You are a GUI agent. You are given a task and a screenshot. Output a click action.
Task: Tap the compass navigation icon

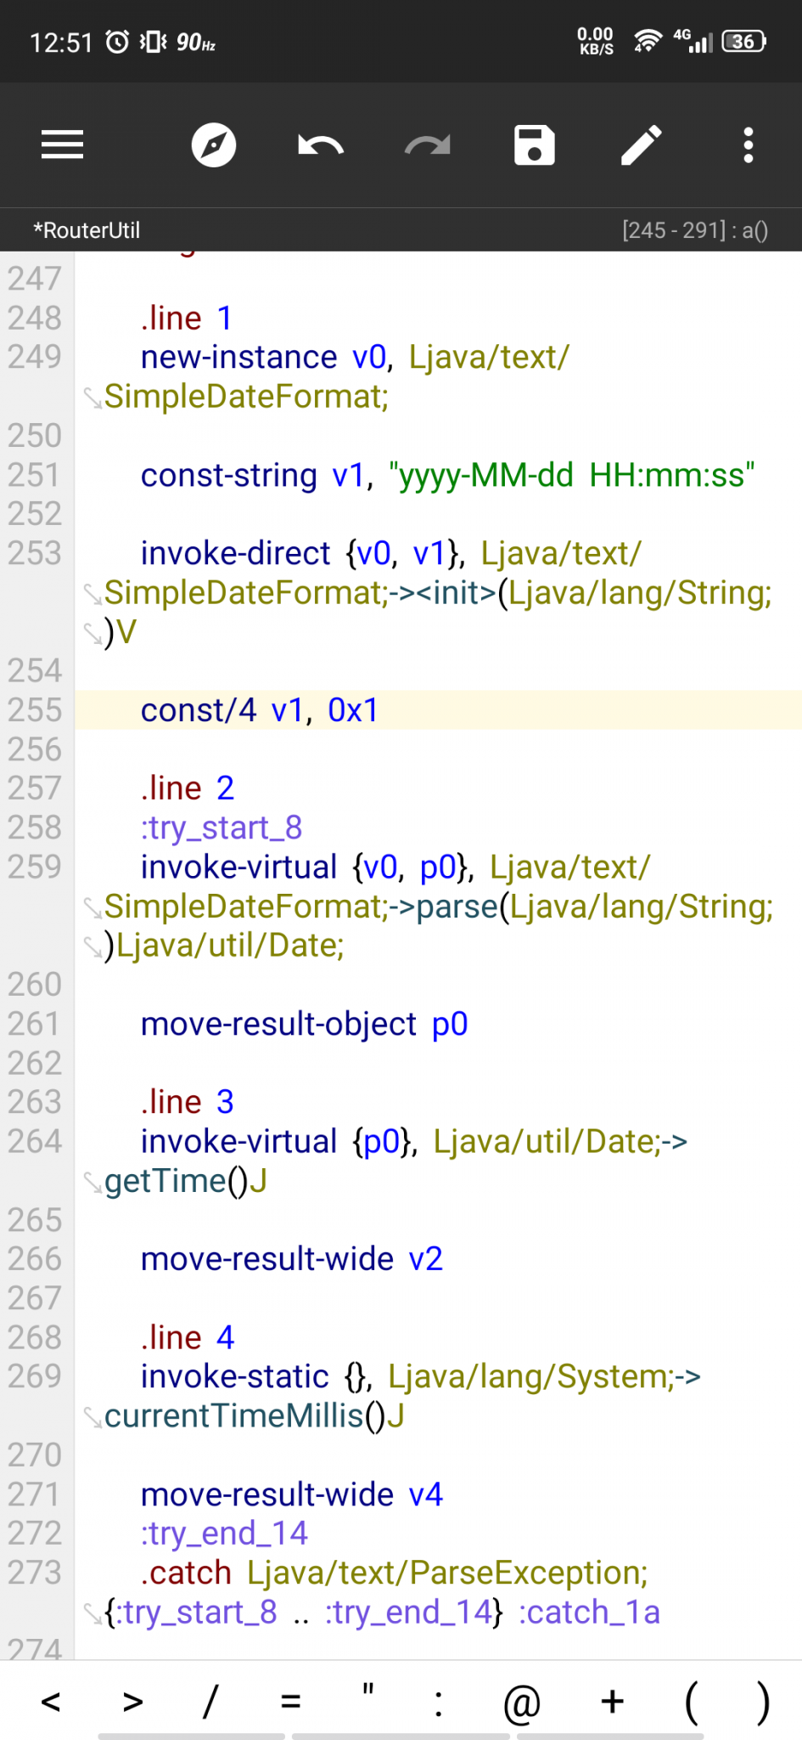[x=213, y=145]
